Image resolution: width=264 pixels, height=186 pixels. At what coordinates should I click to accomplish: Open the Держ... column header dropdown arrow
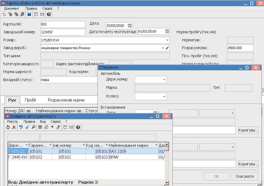click(x=27, y=145)
